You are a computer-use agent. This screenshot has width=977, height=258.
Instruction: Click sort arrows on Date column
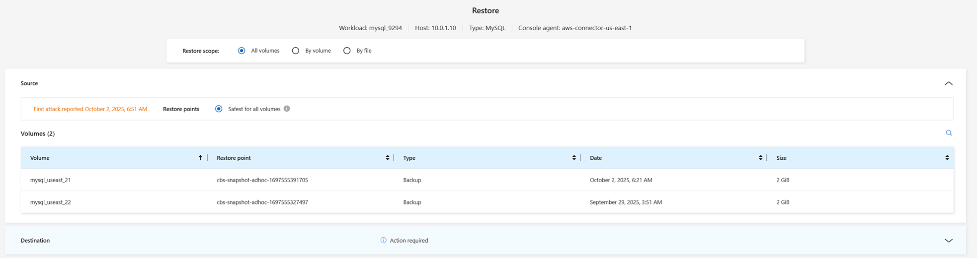(760, 158)
